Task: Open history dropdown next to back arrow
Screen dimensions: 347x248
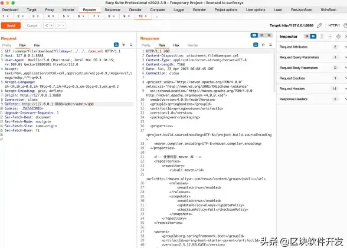Action: click(51, 25)
